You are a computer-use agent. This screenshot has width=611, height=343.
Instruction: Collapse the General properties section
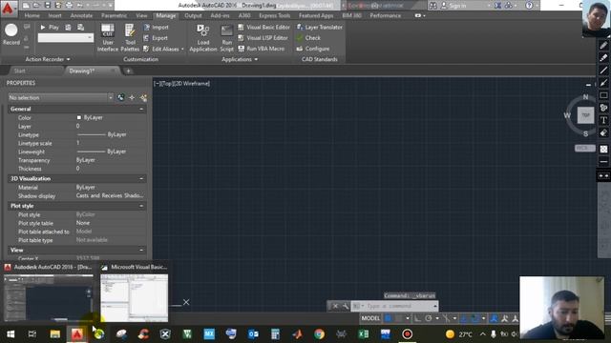coord(141,109)
